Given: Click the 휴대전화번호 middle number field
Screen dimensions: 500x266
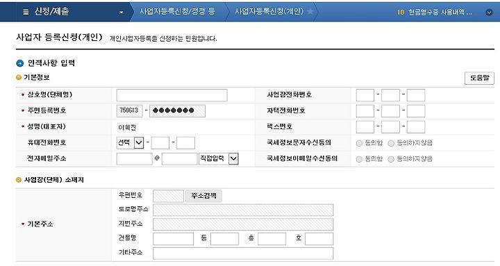Looking at the screenshot, I should 160,143.
